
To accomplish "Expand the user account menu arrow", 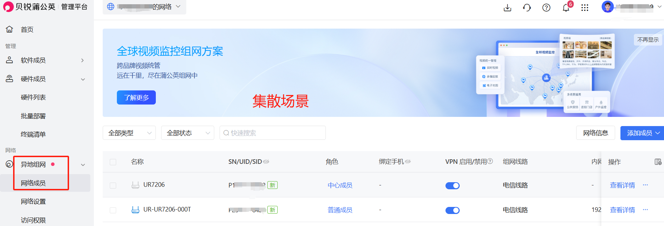I will pyautogui.click(x=659, y=6).
